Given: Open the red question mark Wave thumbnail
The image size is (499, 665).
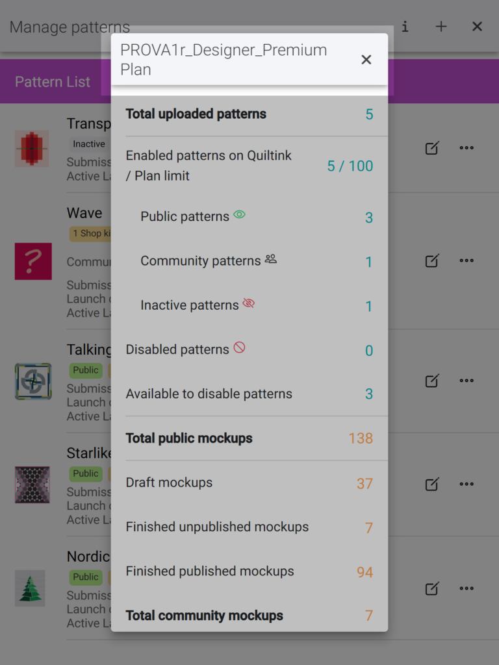Looking at the screenshot, I should pyautogui.click(x=33, y=261).
